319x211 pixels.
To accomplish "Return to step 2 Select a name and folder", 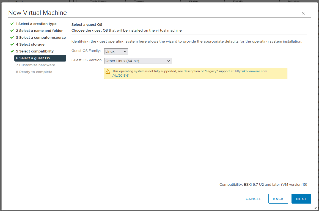I will point(39,31).
